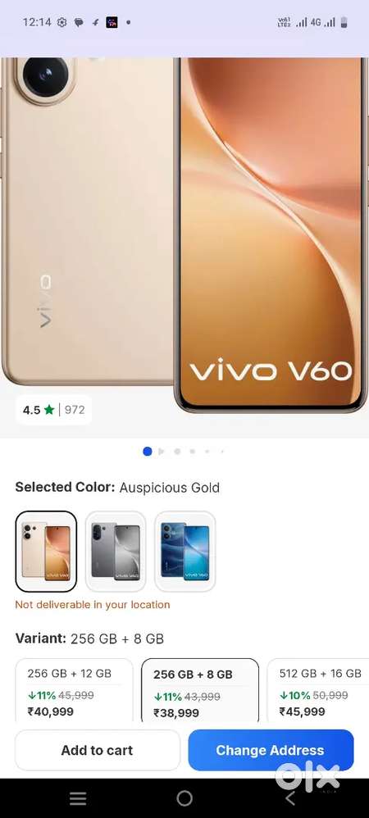This screenshot has width=369, height=818.
Task: Tap the Android home circle icon
Action: (x=184, y=798)
